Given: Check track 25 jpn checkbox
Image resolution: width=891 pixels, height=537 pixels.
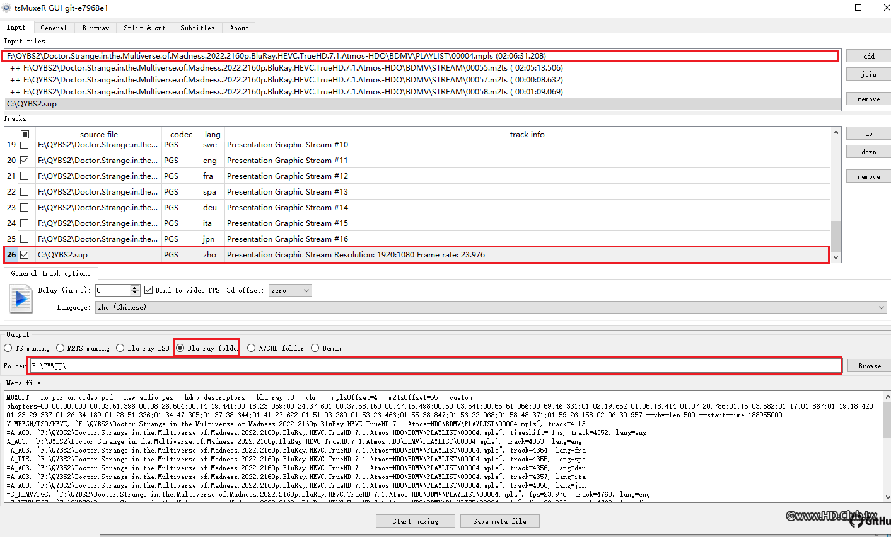Looking at the screenshot, I should 25,239.
